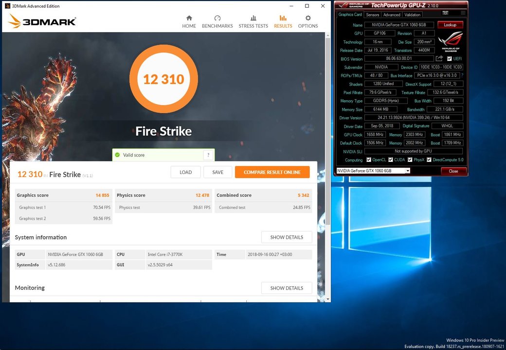Click the 3DMark vertical scrollbar thumb

tap(328, 131)
